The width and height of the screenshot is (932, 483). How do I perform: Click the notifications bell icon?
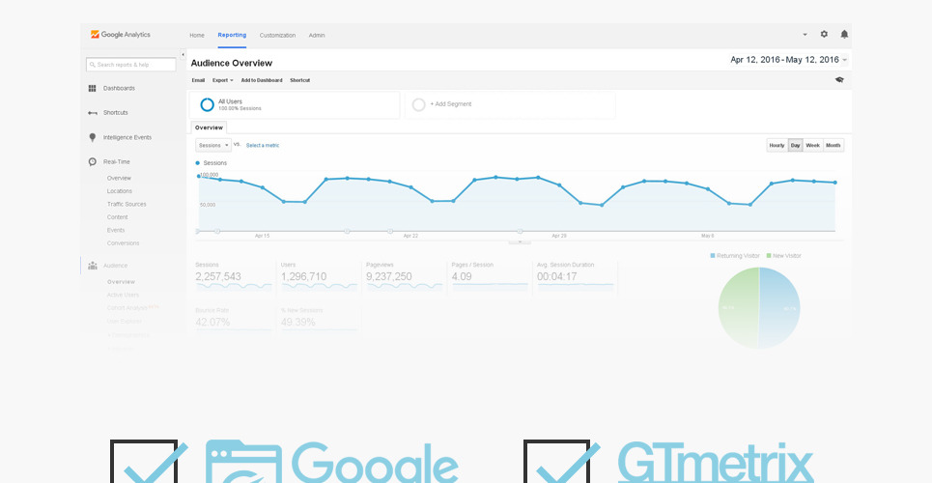pyautogui.click(x=844, y=34)
